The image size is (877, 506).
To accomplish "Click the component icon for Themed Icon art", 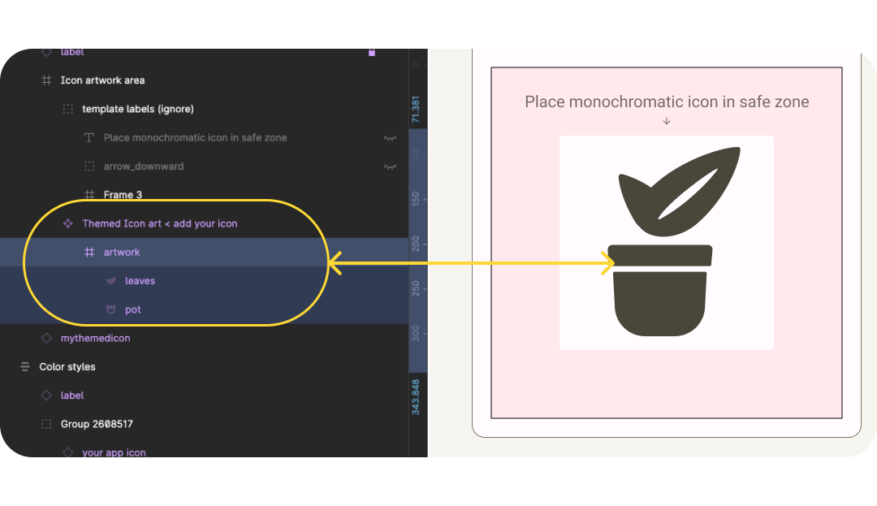I will click(68, 223).
